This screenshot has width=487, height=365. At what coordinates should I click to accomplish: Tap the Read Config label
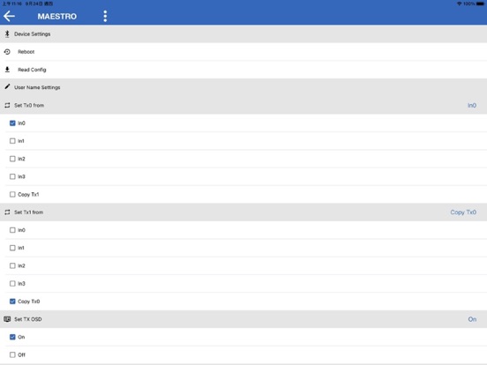coord(32,70)
